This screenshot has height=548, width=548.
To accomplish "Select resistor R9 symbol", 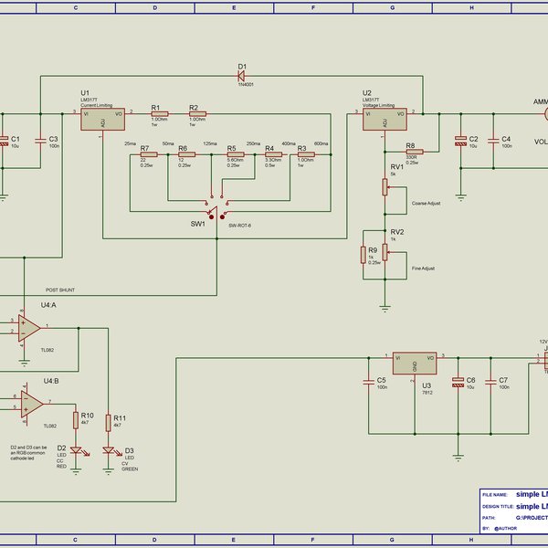I will (364, 255).
